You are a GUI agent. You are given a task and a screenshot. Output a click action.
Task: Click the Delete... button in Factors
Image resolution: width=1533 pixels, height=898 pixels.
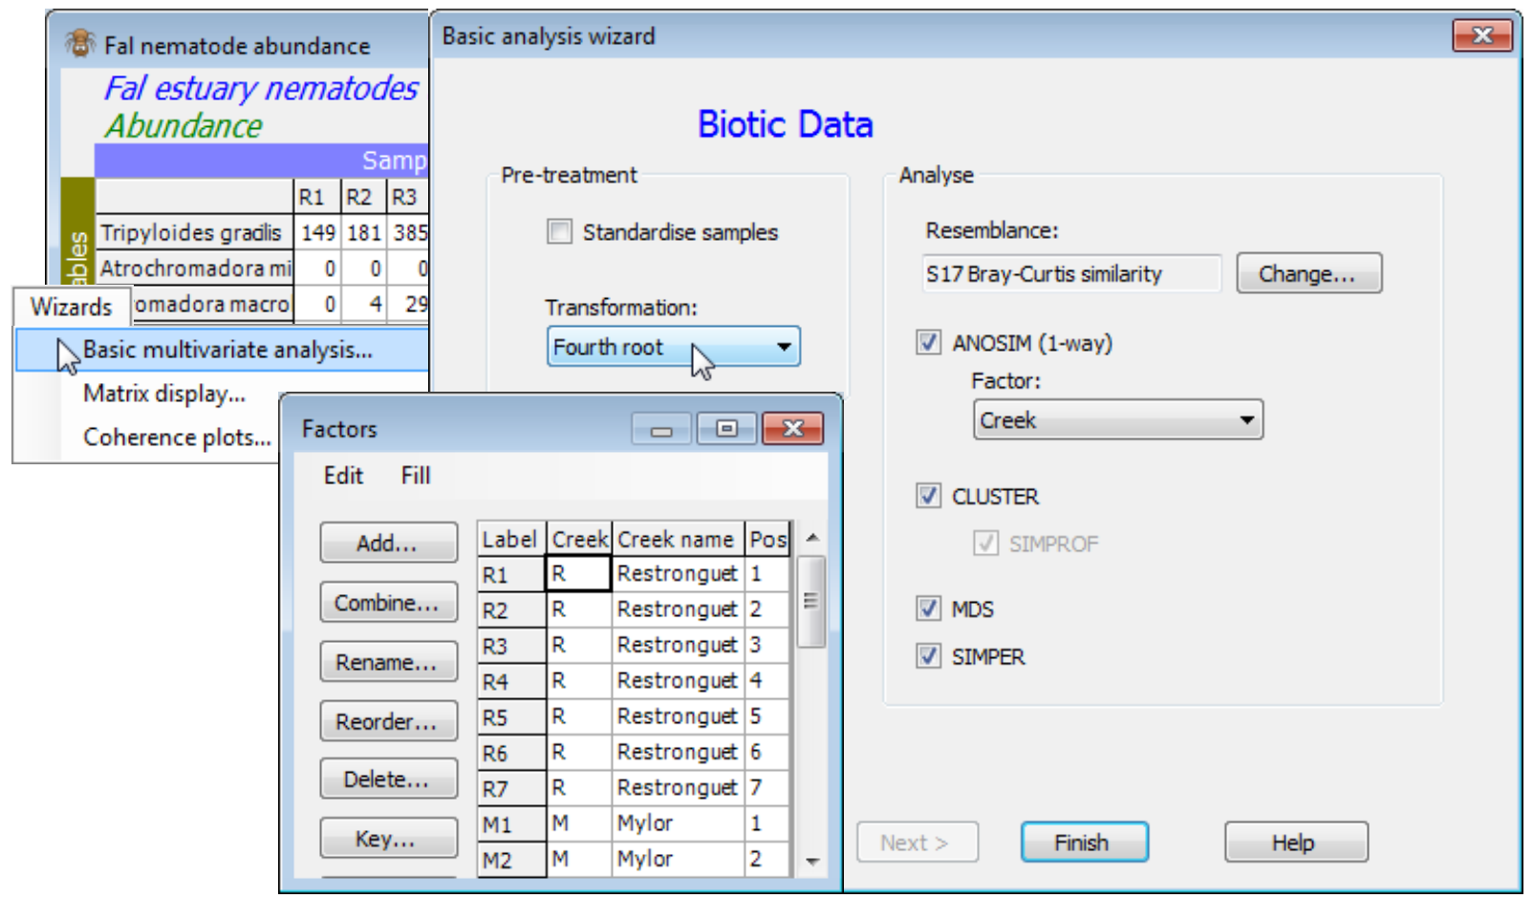pos(388,780)
